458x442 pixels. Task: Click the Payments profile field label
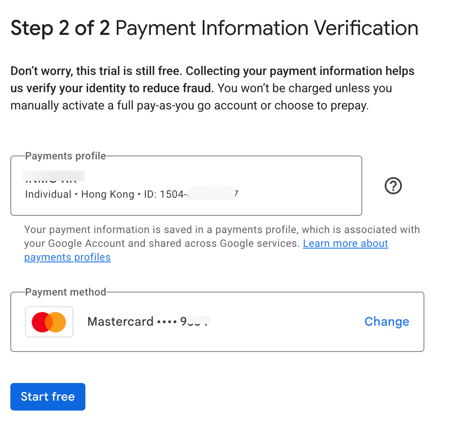point(66,156)
